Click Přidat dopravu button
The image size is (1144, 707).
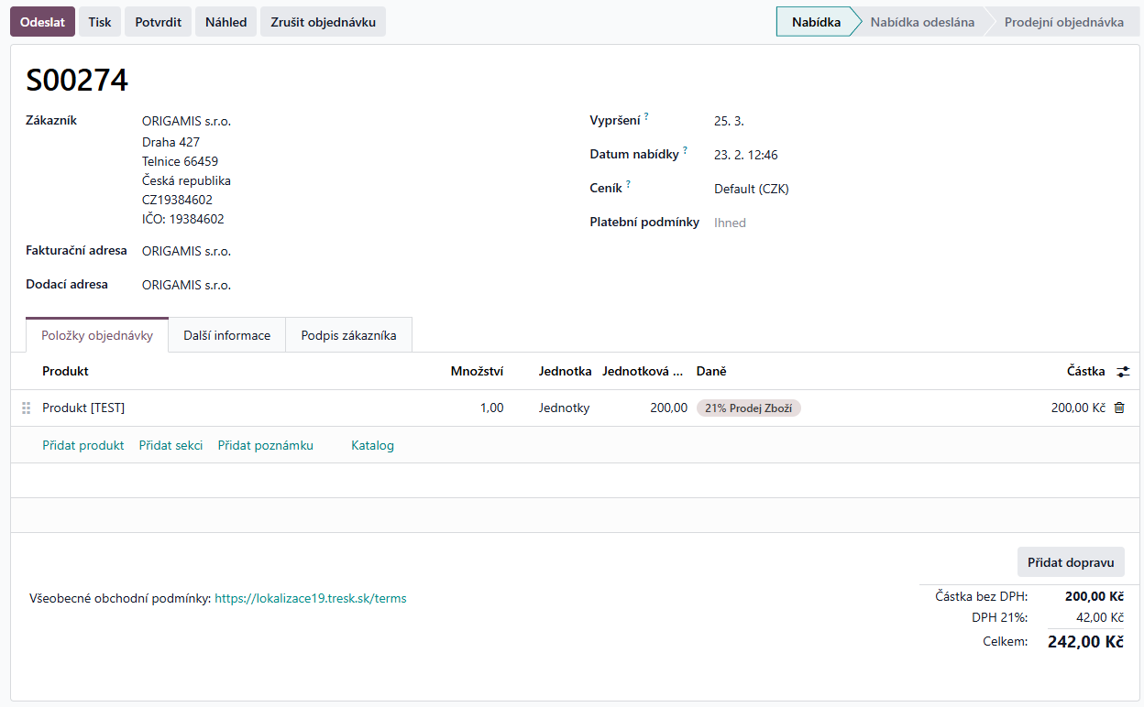(x=1070, y=562)
